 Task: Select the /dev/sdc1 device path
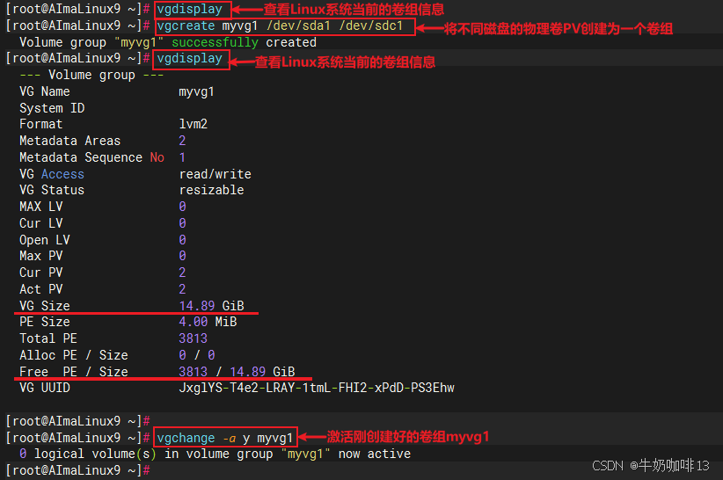point(370,25)
